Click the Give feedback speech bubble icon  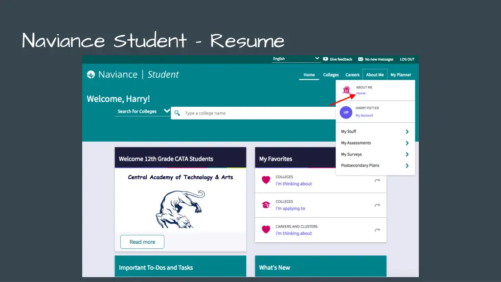pyautogui.click(x=325, y=59)
